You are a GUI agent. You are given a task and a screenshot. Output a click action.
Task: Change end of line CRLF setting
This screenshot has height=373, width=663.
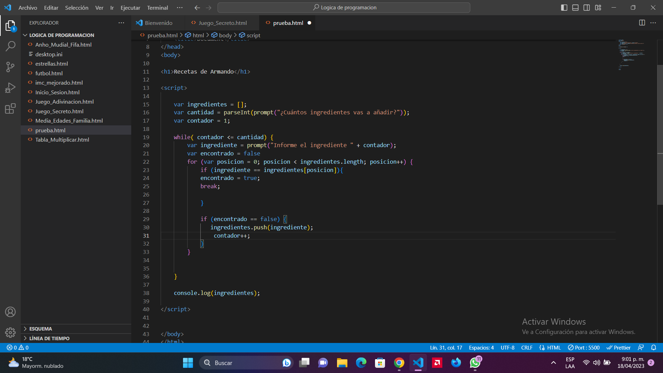tap(527, 347)
